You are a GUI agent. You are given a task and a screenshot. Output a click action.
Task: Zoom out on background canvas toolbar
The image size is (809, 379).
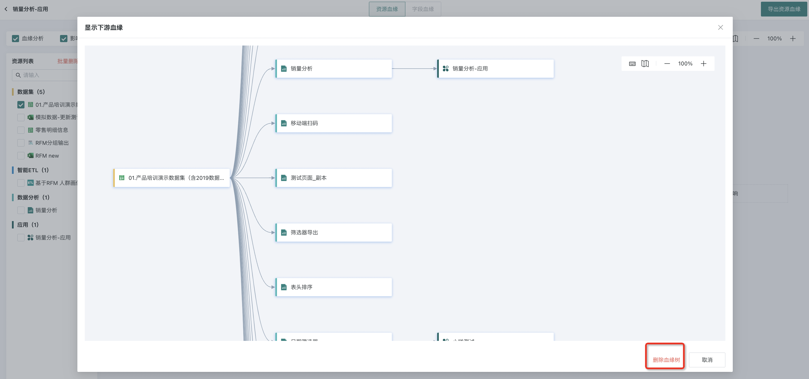[756, 39]
